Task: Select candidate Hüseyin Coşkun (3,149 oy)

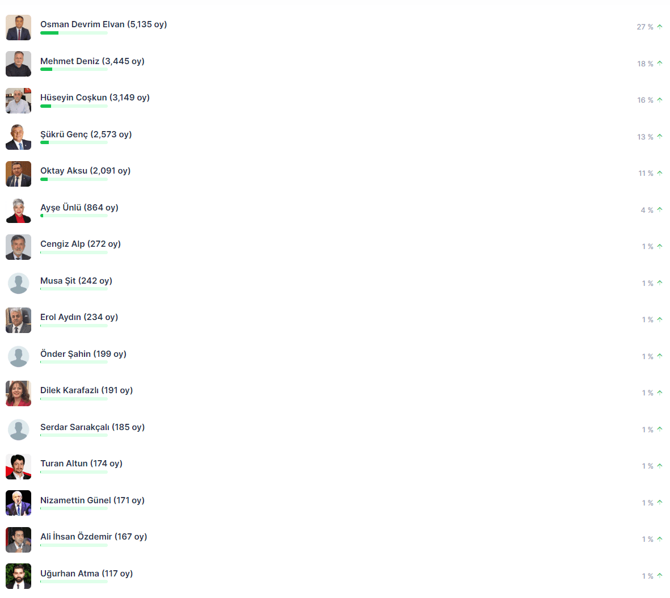Action: pyautogui.click(x=95, y=98)
